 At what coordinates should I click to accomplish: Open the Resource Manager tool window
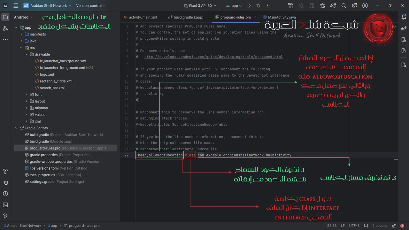(x=5, y=28)
